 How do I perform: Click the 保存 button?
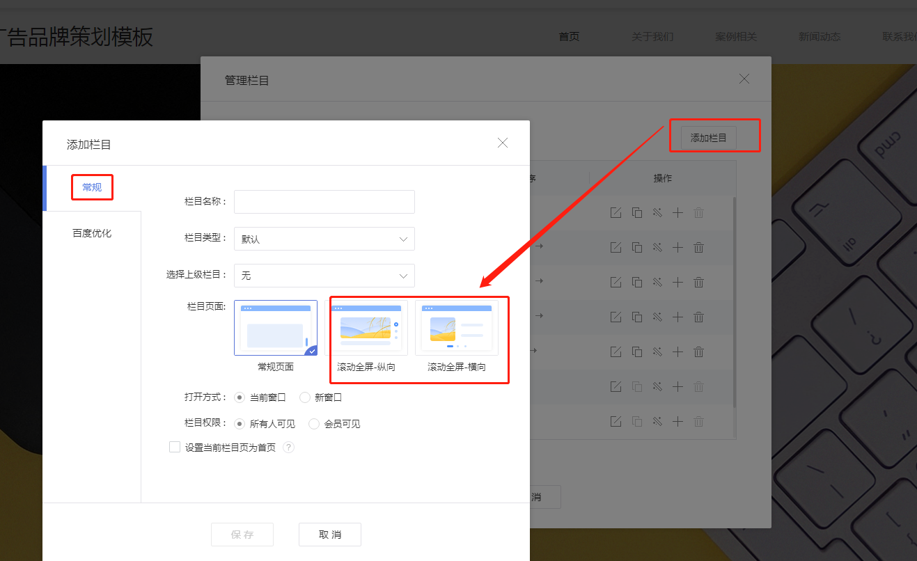tap(242, 535)
